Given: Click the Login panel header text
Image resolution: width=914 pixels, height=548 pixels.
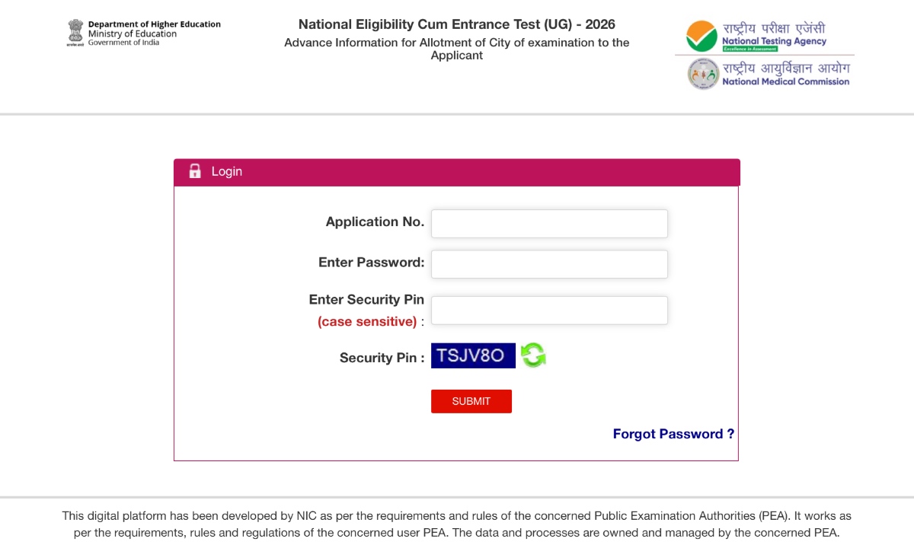Looking at the screenshot, I should [x=227, y=171].
